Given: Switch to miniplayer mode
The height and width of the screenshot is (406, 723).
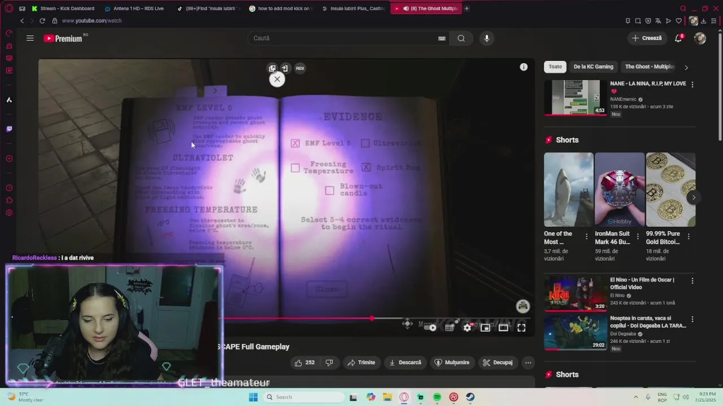Looking at the screenshot, I should click(485, 328).
